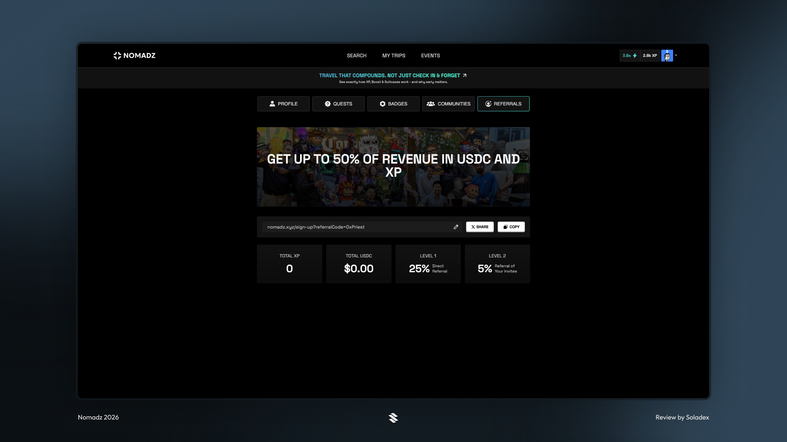Select the Nomadz logo icon

(x=117, y=56)
